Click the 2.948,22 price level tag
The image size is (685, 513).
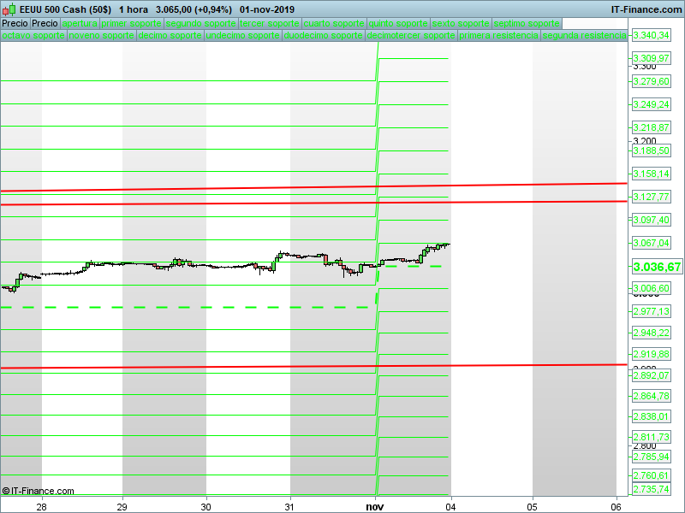[652, 333]
